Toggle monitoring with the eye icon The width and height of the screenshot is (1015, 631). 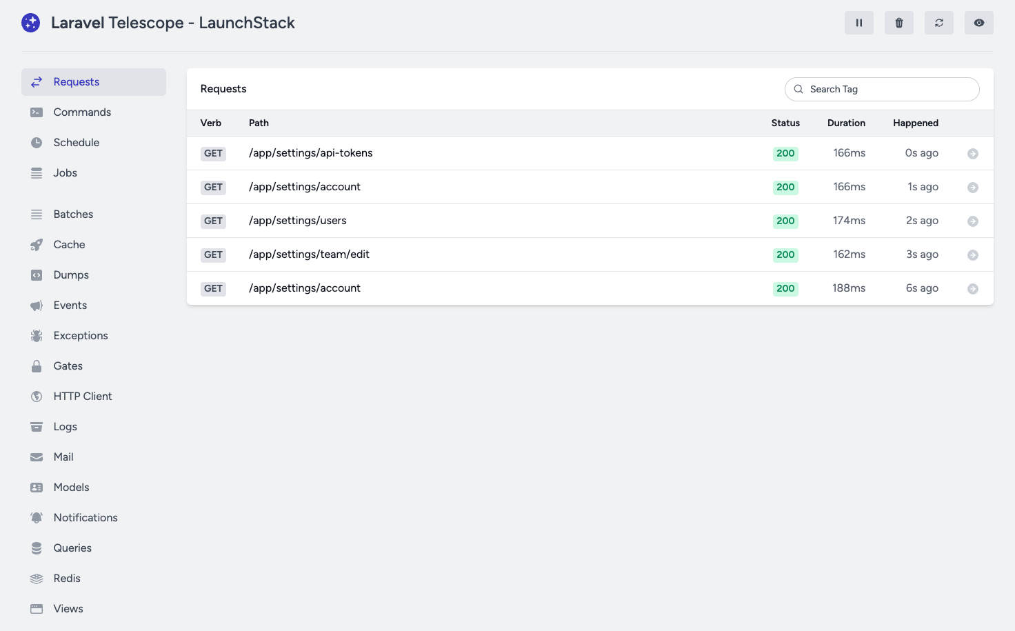978,23
